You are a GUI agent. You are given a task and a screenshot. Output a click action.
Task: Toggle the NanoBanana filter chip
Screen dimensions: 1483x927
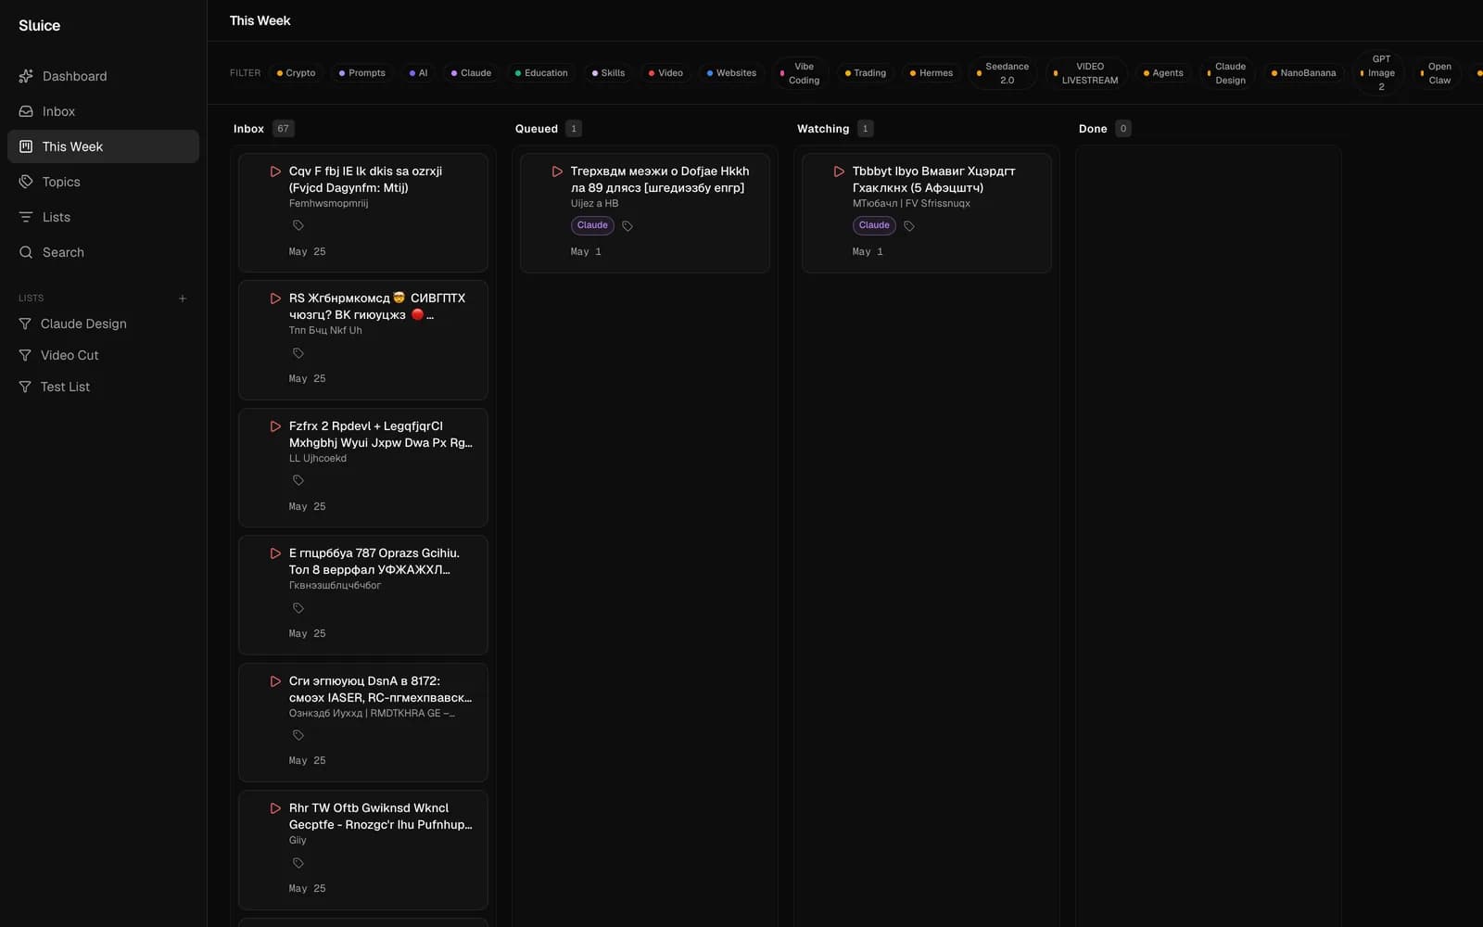pos(1304,73)
